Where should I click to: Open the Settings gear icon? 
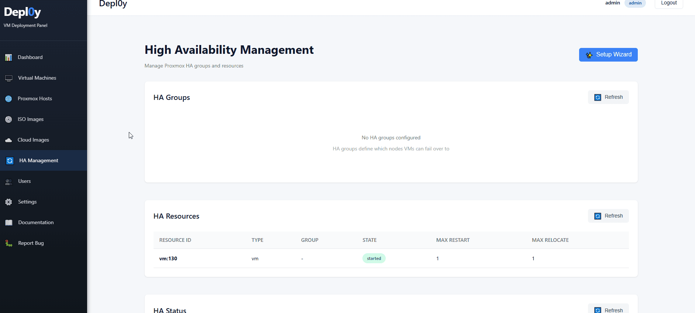pyautogui.click(x=9, y=202)
